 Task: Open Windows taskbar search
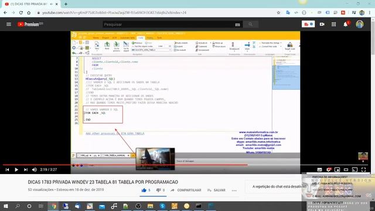coord(18,206)
